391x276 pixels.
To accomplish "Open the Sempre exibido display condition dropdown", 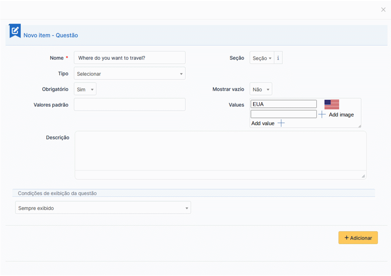I will coord(103,207).
